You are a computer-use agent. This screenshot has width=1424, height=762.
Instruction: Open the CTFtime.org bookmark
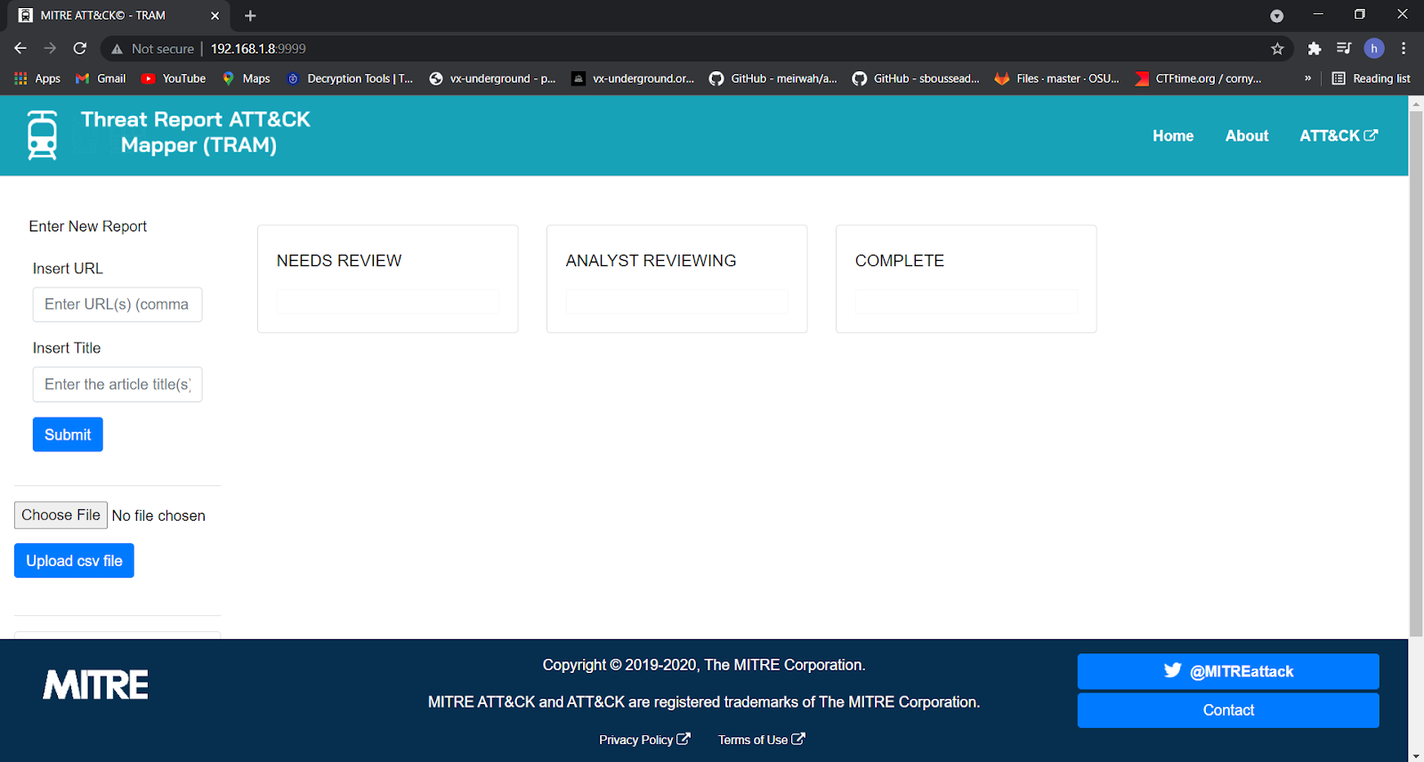[1198, 78]
